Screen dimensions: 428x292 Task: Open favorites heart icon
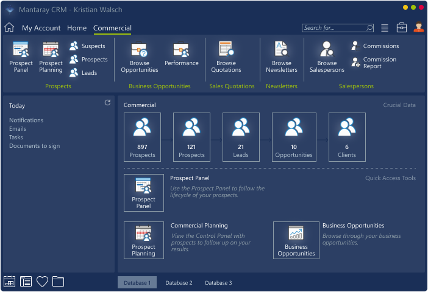coord(42,282)
